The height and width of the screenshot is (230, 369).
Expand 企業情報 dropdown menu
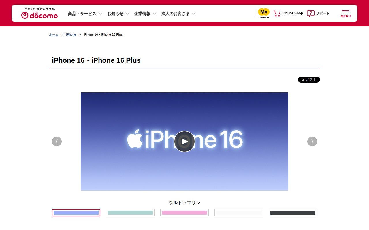pyautogui.click(x=145, y=14)
